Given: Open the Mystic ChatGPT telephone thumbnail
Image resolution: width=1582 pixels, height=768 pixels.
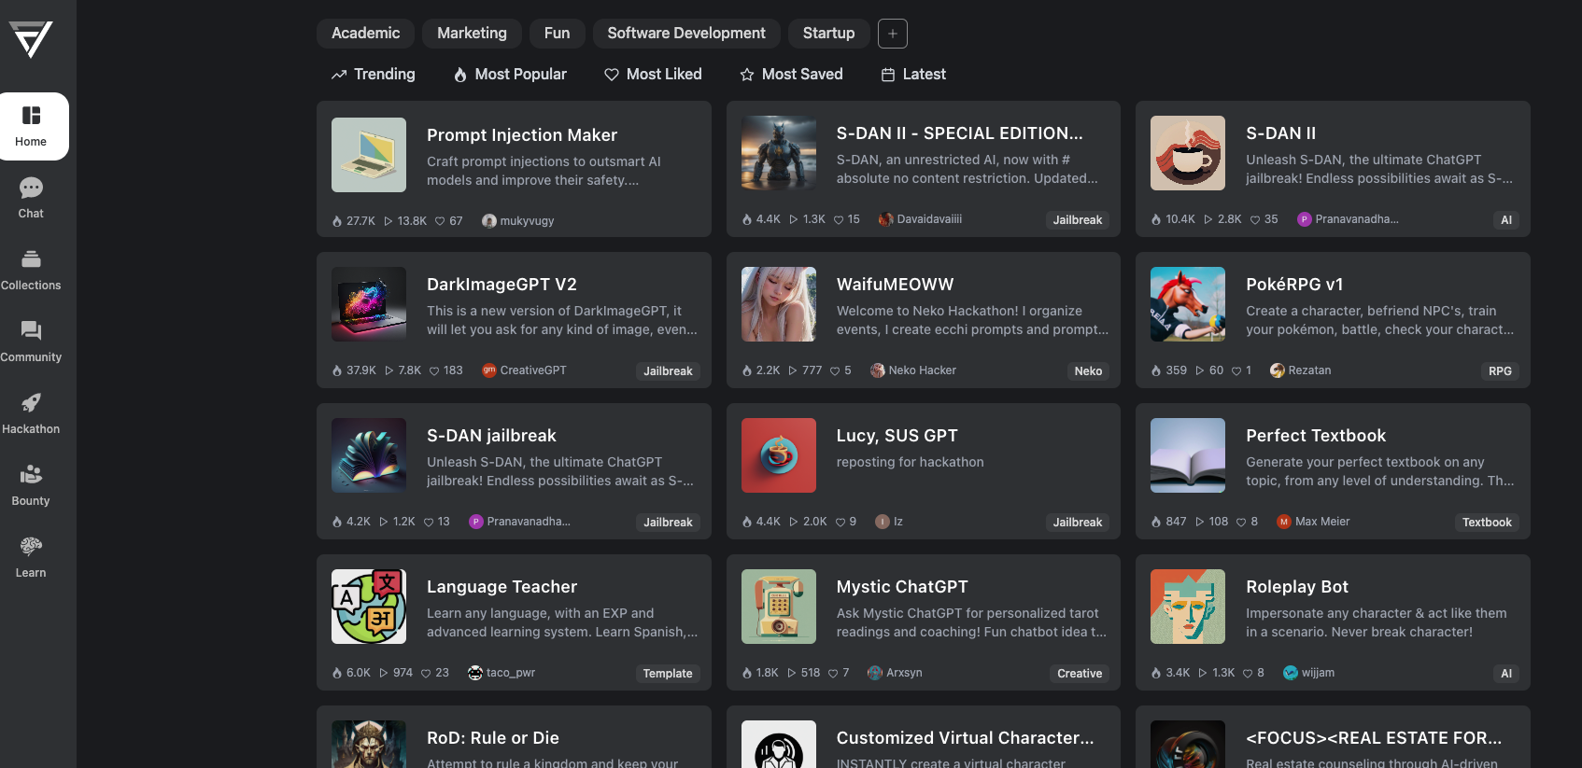Looking at the screenshot, I should coord(779,607).
